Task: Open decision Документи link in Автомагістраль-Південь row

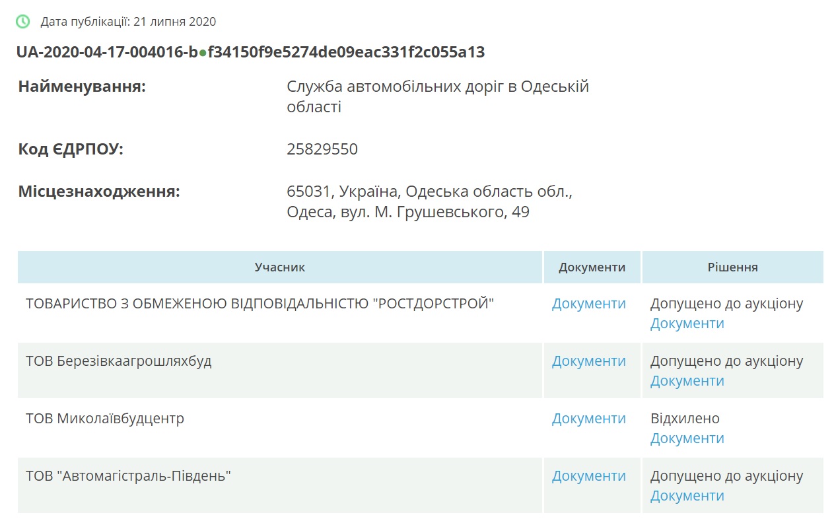Action: [687, 496]
